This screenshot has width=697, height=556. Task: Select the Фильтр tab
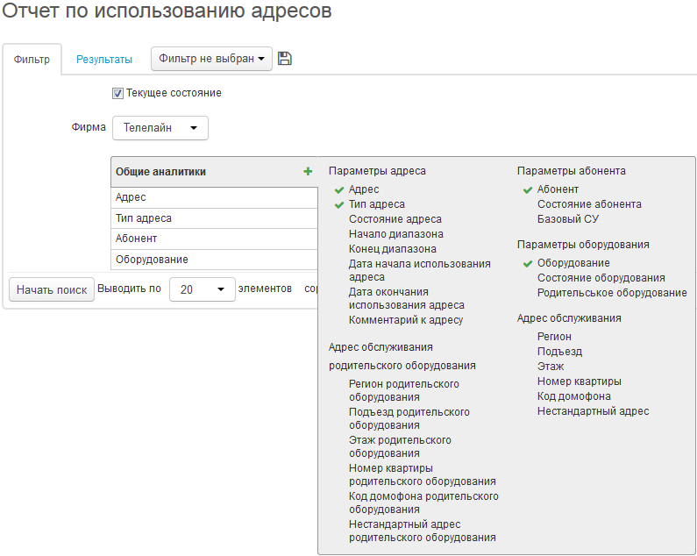[32, 60]
